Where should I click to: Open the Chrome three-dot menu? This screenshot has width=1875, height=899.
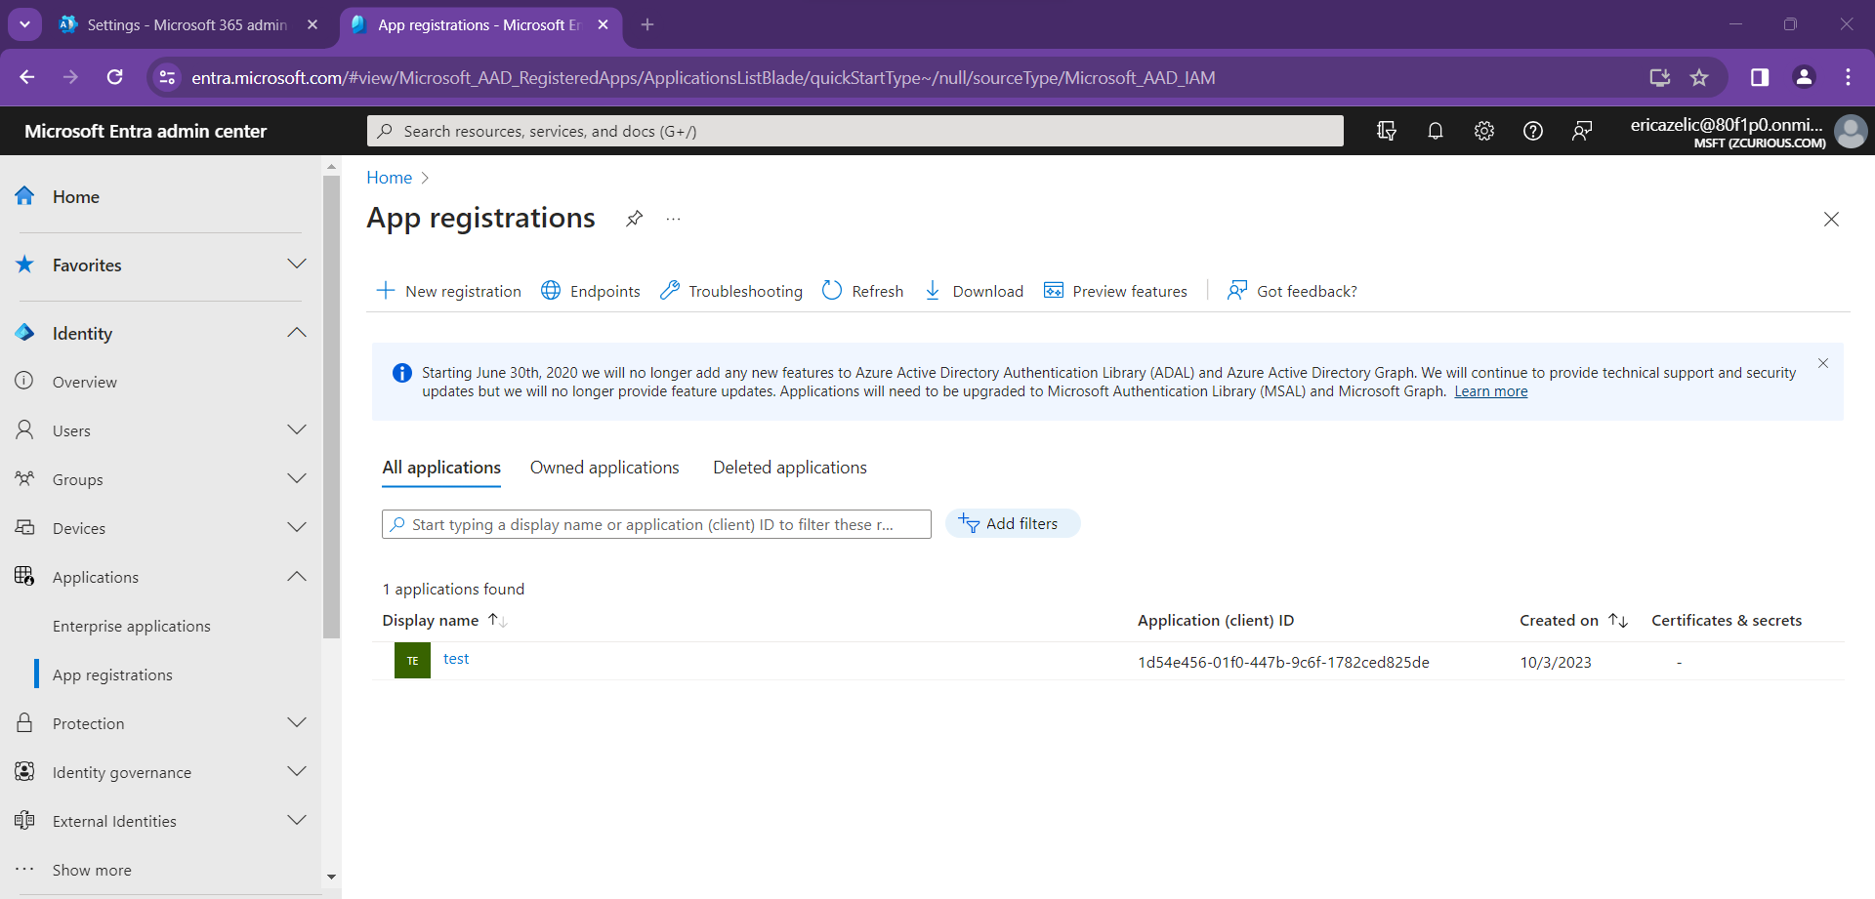coord(1848,77)
